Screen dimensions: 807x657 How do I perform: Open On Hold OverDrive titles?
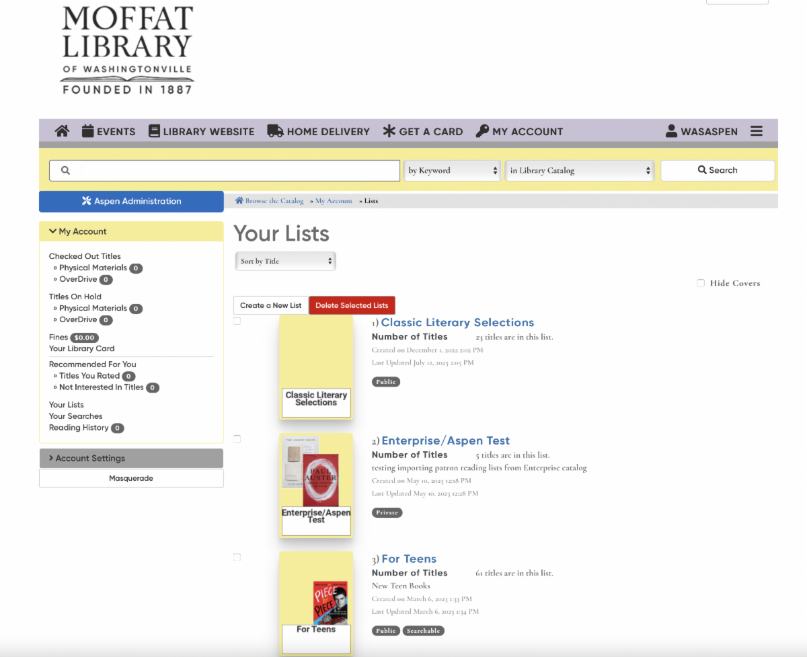(x=78, y=319)
